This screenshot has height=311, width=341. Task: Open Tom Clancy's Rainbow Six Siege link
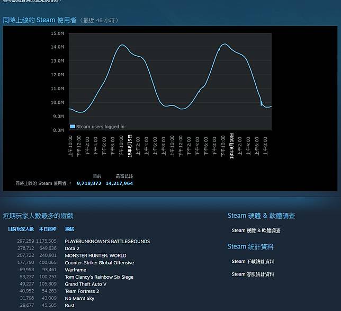99,277
